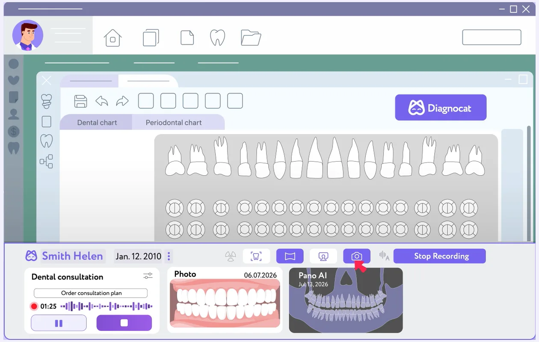
Task: Click the audio waveform progress bar
Action: click(107, 306)
